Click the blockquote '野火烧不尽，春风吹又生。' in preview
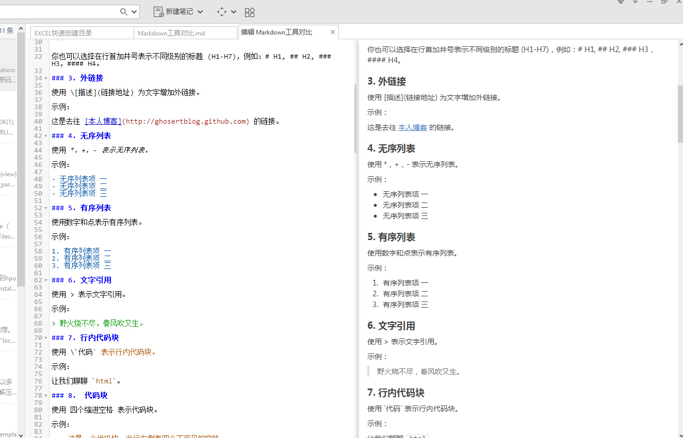Screen dimensions: 683x438 (x=418, y=371)
